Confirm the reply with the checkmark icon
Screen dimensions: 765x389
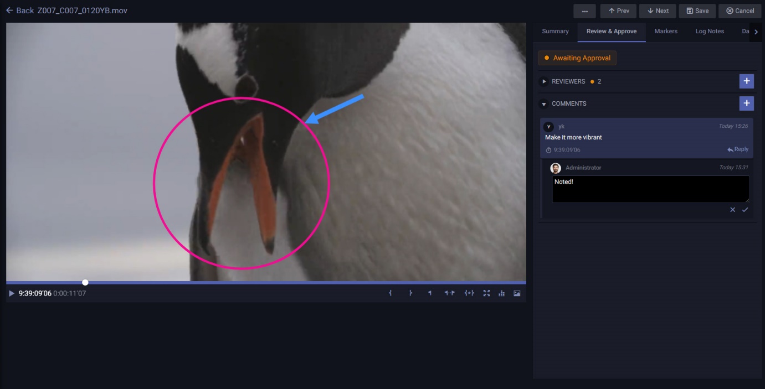(x=745, y=210)
